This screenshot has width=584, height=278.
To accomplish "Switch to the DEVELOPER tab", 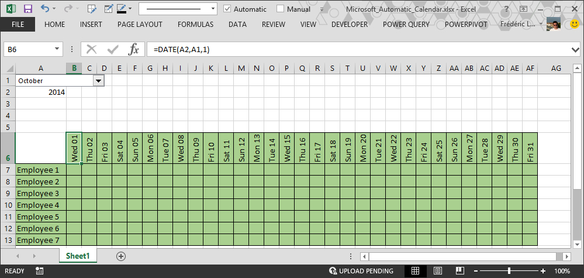I will 350,25.
